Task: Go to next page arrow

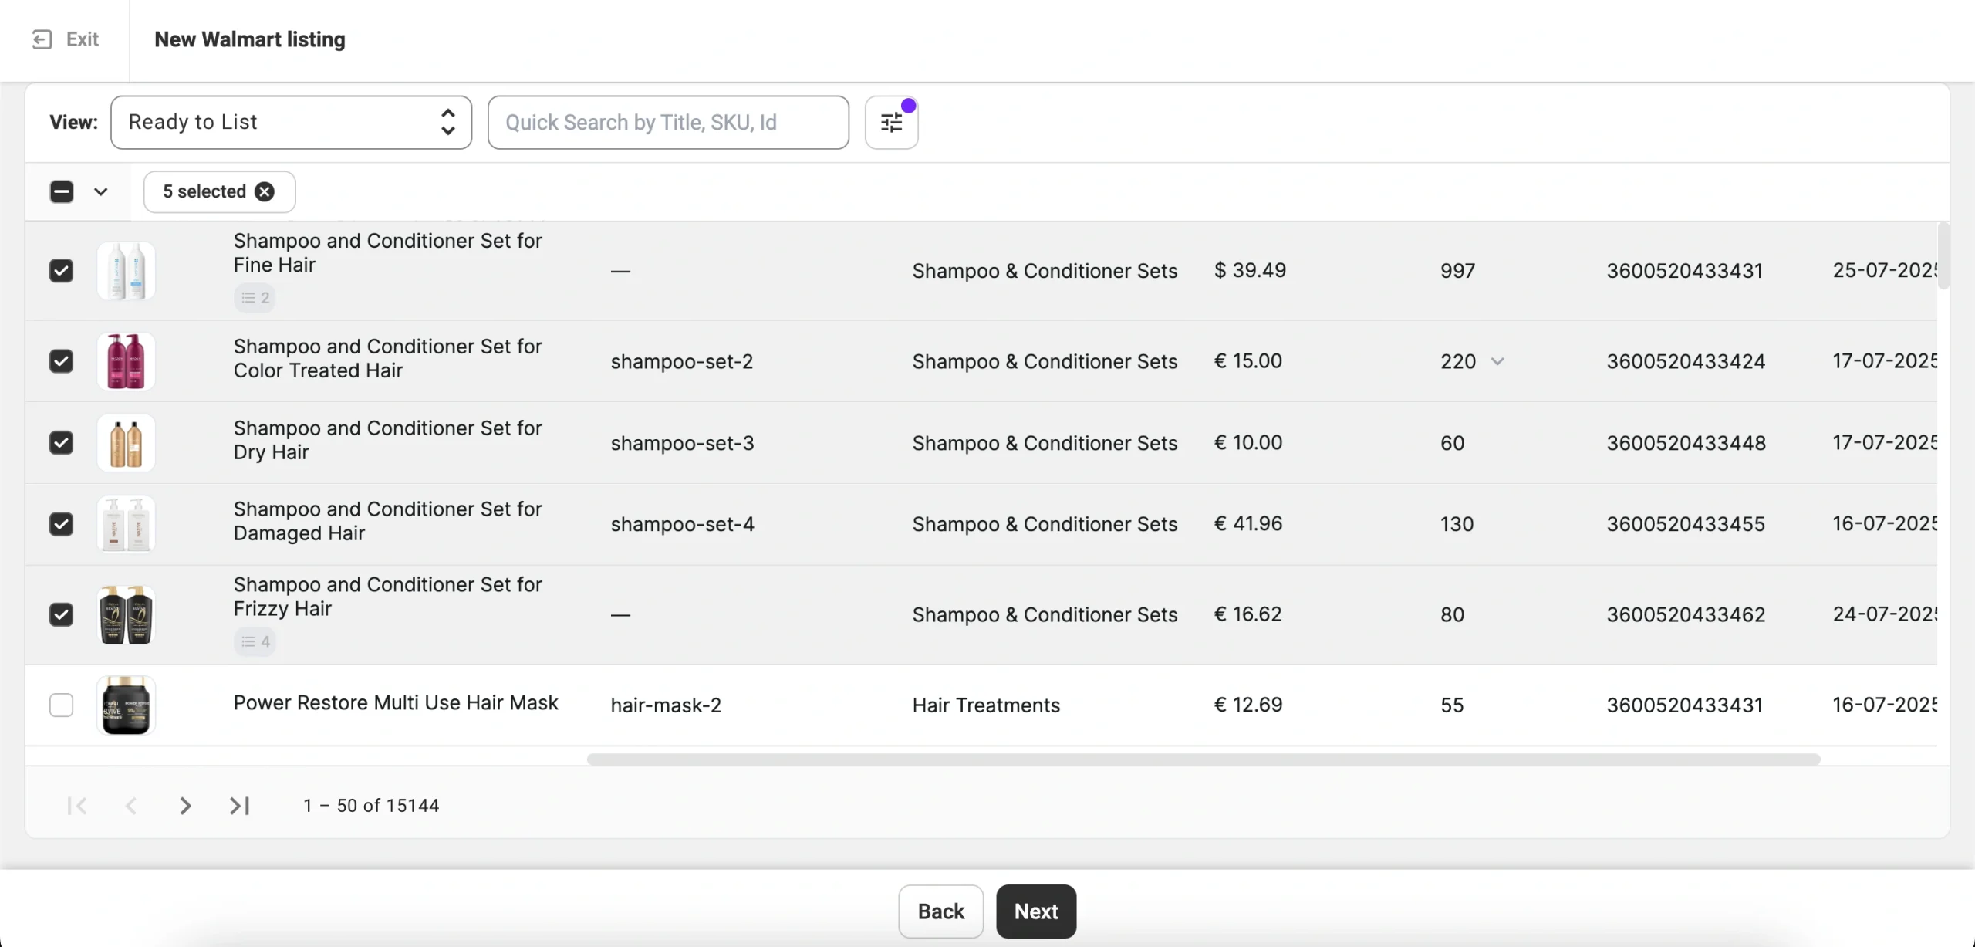Action: [x=185, y=806]
